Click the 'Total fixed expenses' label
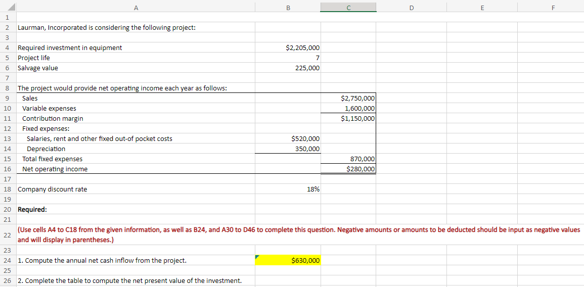This screenshot has width=584, height=287. click(x=53, y=159)
